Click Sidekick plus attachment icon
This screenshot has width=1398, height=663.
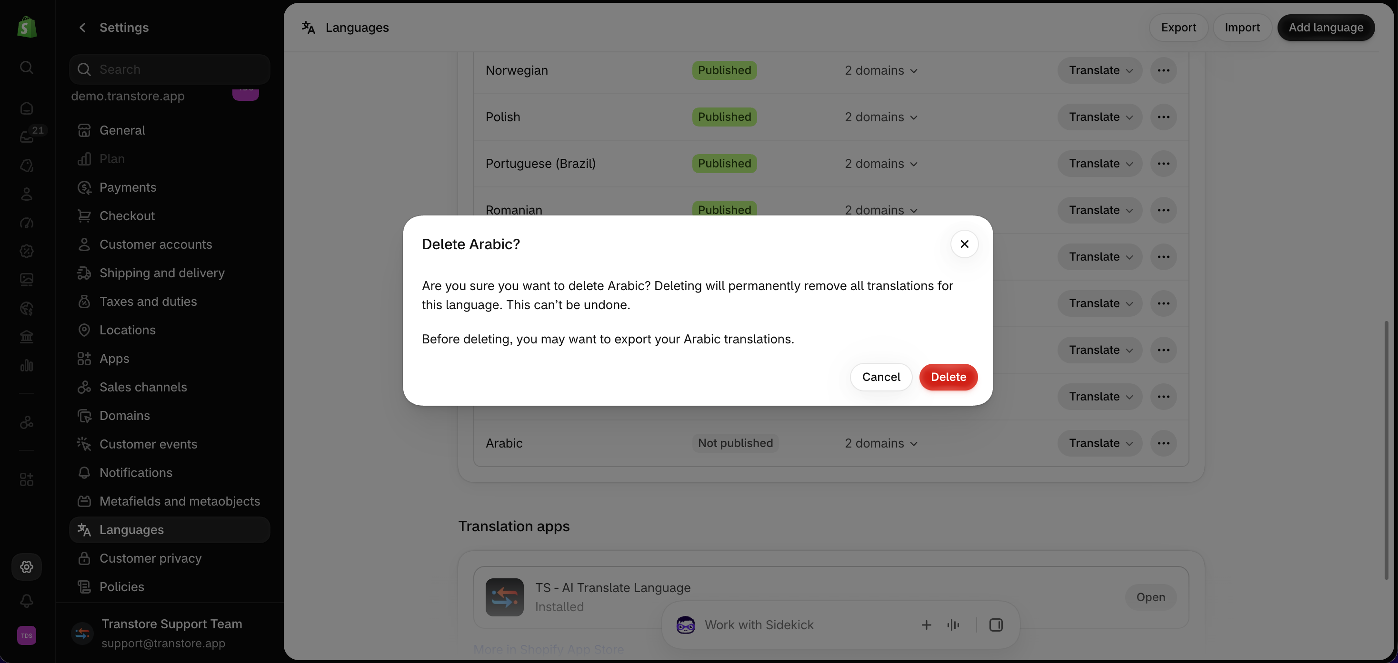[927, 625]
